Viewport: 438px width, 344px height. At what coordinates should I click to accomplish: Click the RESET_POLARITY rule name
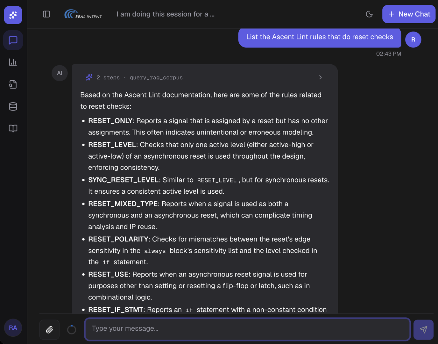(118, 239)
